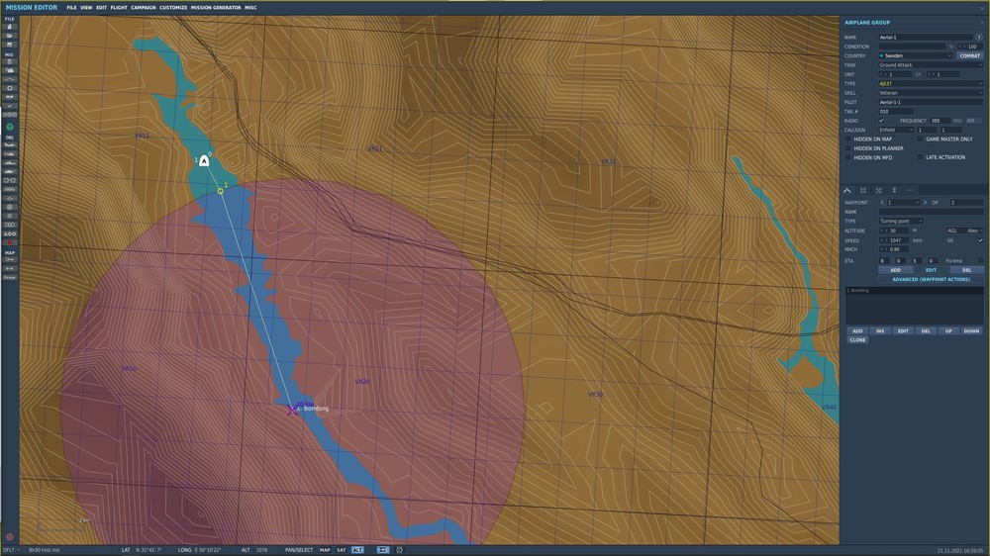Open the TASK dropdown showing Ground Attack
This screenshot has width=990, height=556.
click(931, 65)
